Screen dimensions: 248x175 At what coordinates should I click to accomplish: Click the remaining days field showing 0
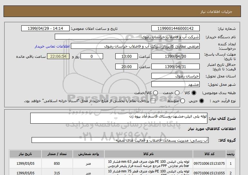click(x=92, y=56)
